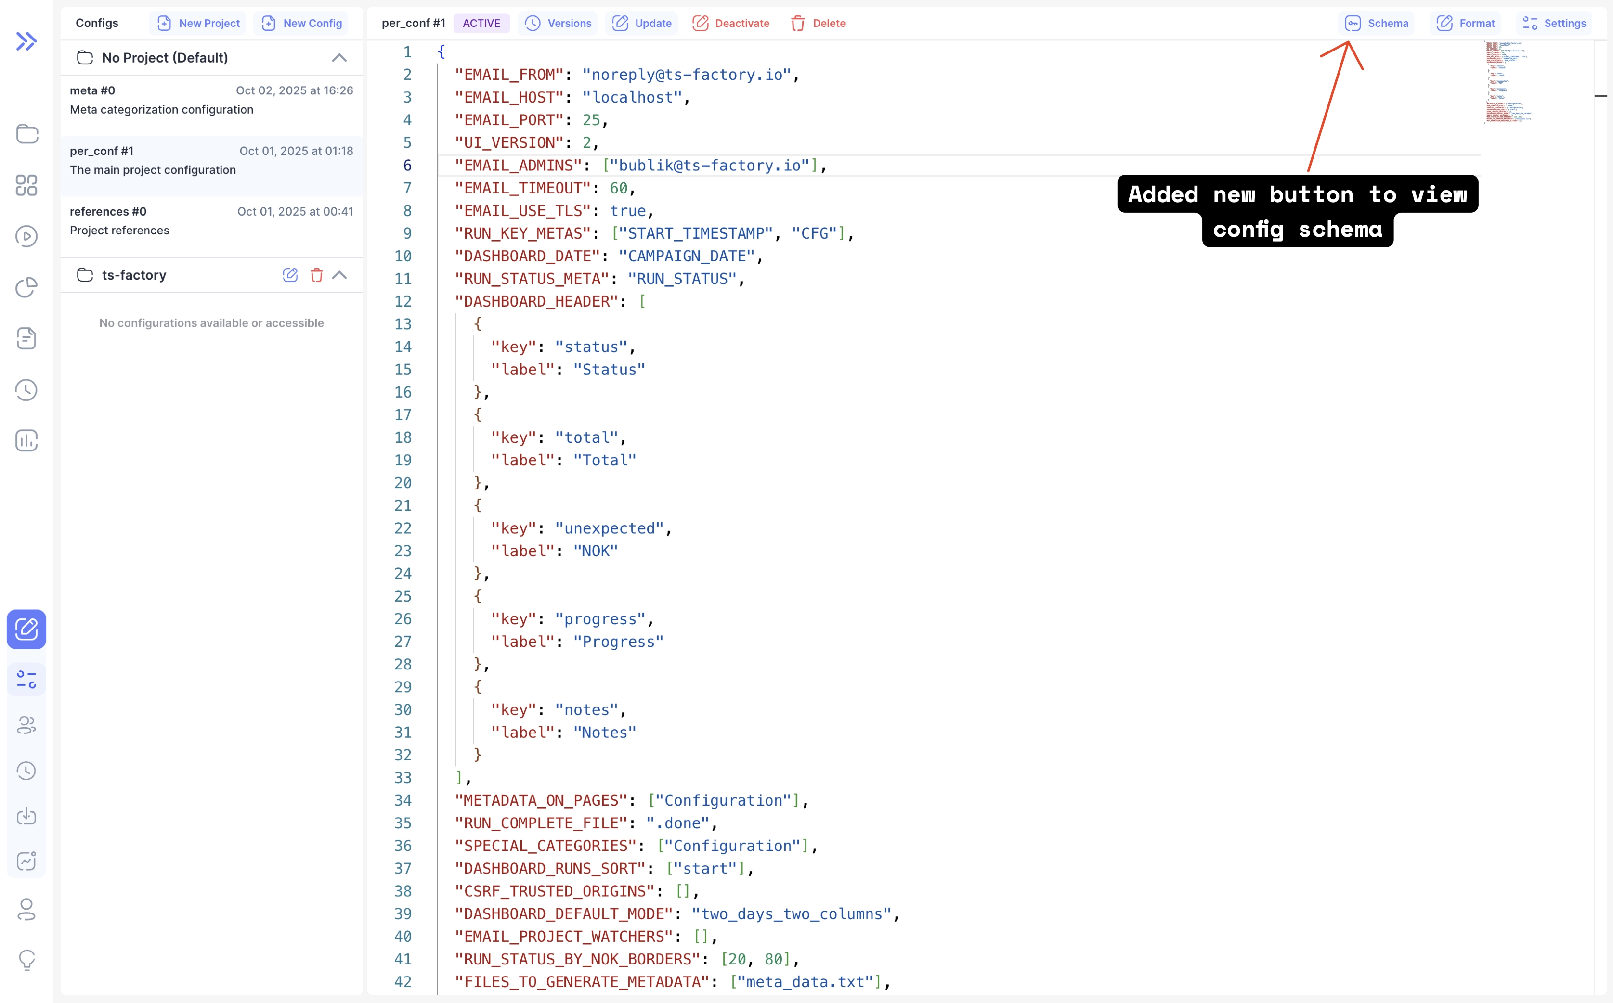
Task: Collapse the No Project (Default) section chevron
Action: coord(340,58)
